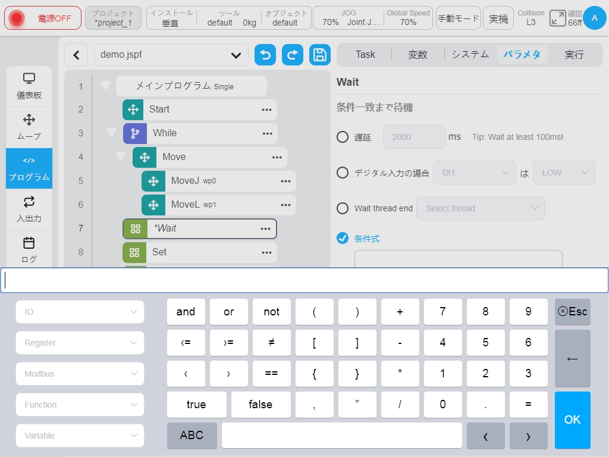609x457 pixels.
Task: Open the Function dropdown
Action: [x=80, y=405]
